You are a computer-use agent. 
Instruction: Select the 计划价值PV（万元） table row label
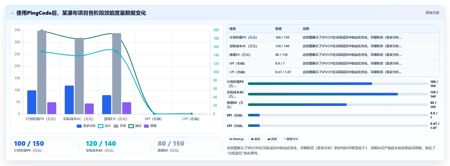(x=243, y=38)
